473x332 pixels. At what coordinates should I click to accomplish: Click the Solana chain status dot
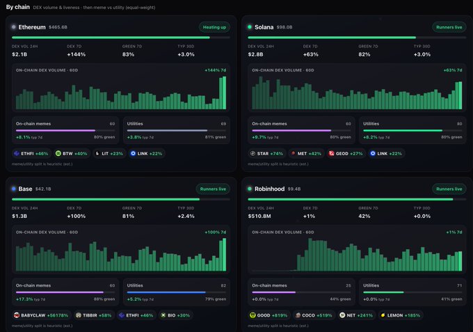click(x=250, y=27)
